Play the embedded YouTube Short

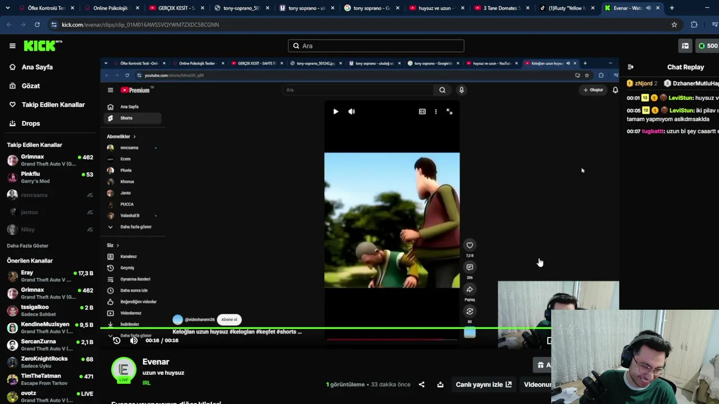[x=336, y=112]
